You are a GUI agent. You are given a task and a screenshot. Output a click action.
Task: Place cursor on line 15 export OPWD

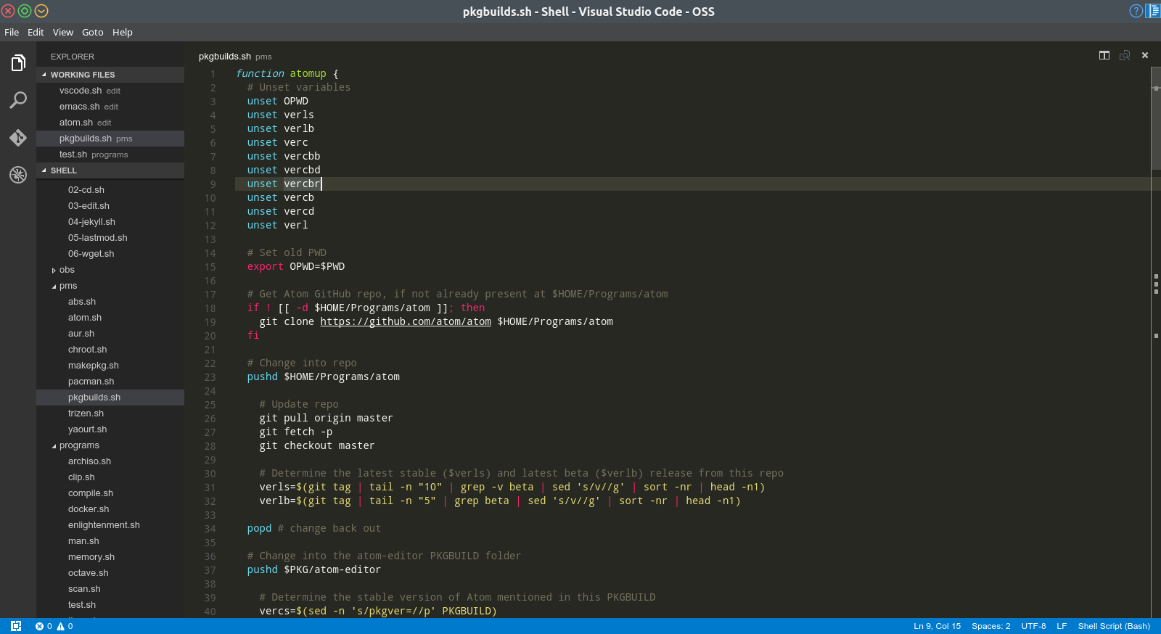295,266
